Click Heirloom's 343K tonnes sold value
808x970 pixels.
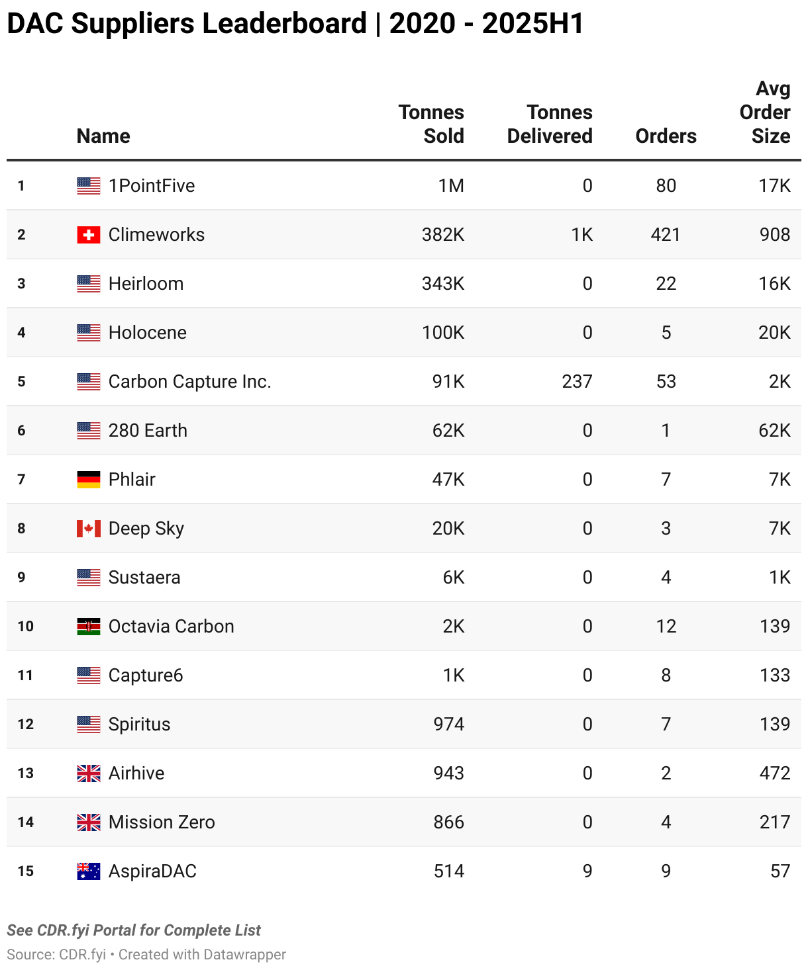coord(443,284)
